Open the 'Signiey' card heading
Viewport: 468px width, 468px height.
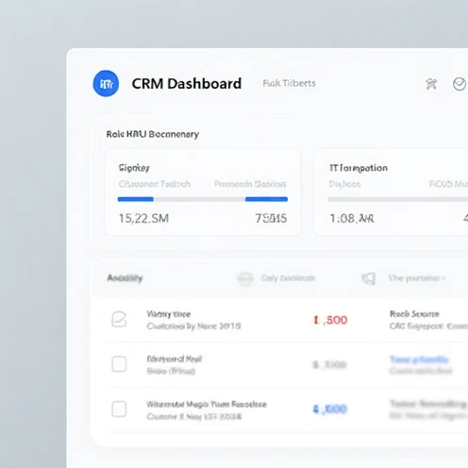[134, 168]
